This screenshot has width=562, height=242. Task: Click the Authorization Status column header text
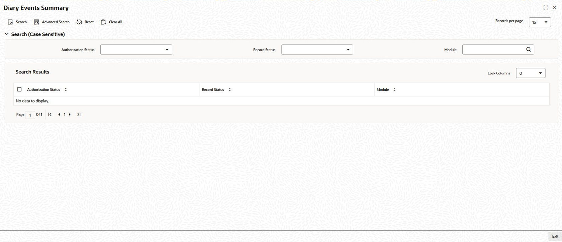(43, 89)
